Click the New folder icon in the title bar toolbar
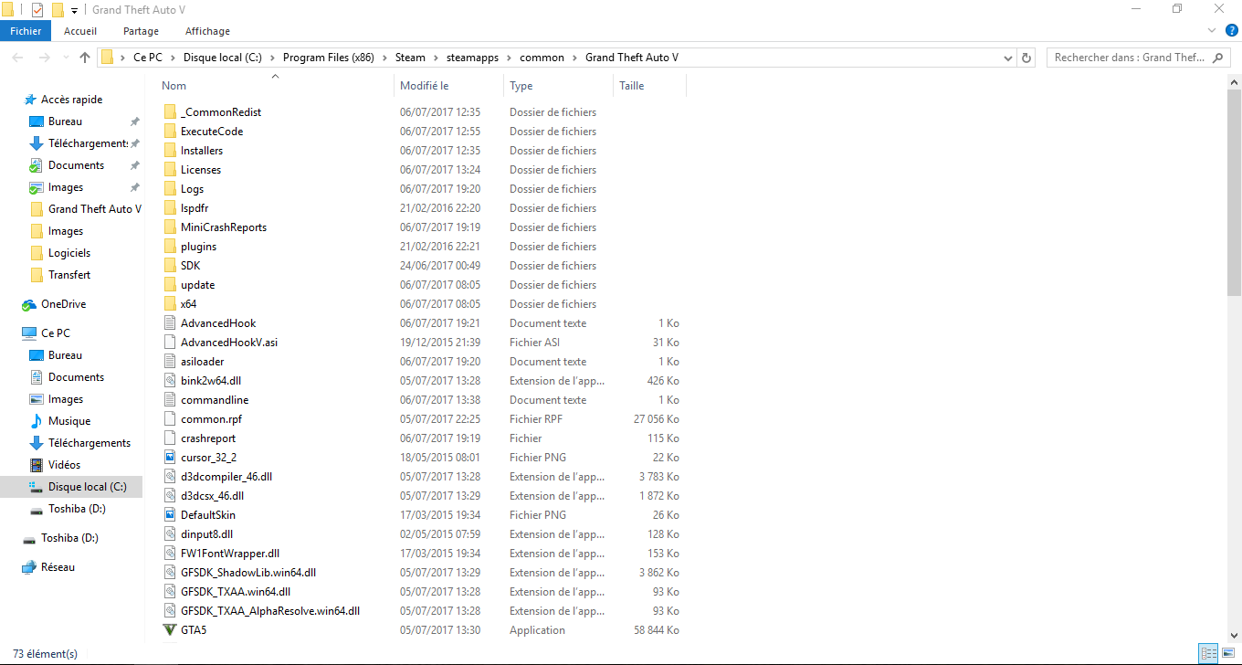The image size is (1242, 665). [x=58, y=9]
